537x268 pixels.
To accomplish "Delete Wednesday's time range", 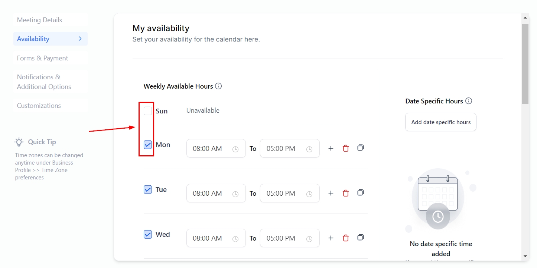I will tap(346, 238).
